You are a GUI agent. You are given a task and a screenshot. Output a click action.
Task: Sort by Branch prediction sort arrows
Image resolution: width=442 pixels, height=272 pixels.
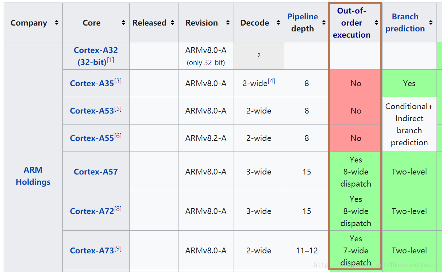(x=431, y=23)
